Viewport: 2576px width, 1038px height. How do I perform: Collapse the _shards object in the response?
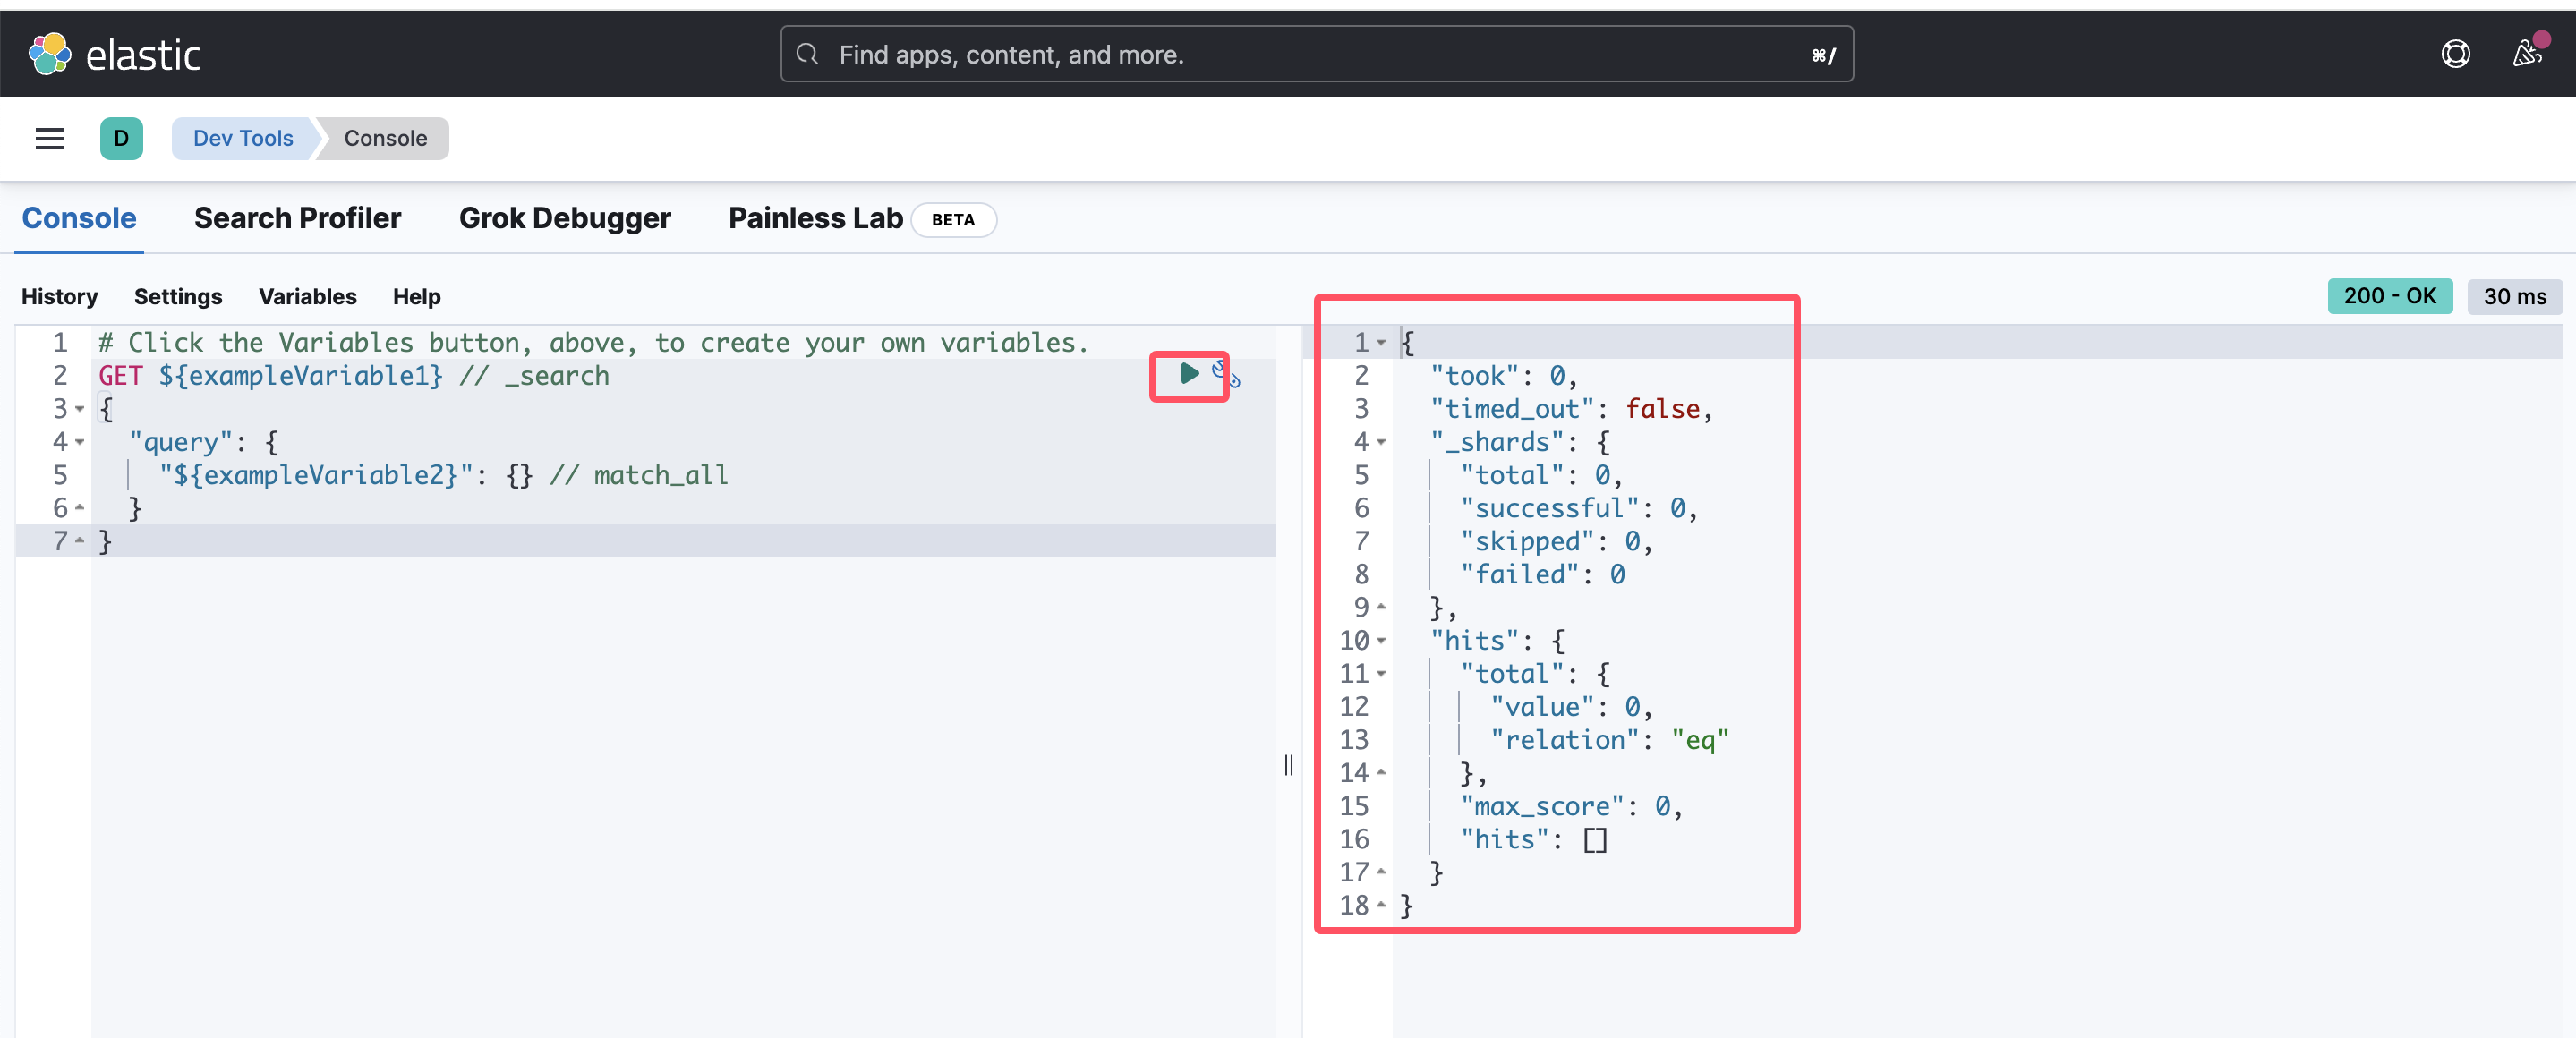(1381, 442)
